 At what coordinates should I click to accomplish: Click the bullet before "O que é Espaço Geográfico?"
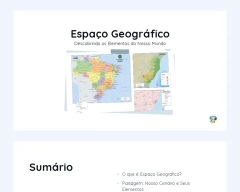(118, 174)
